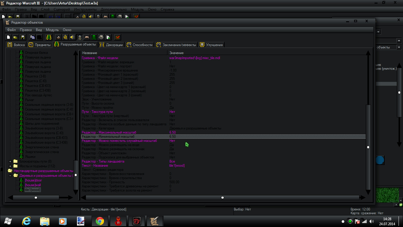Expand Мосты и подъемы (112) folder

coord(10,166)
